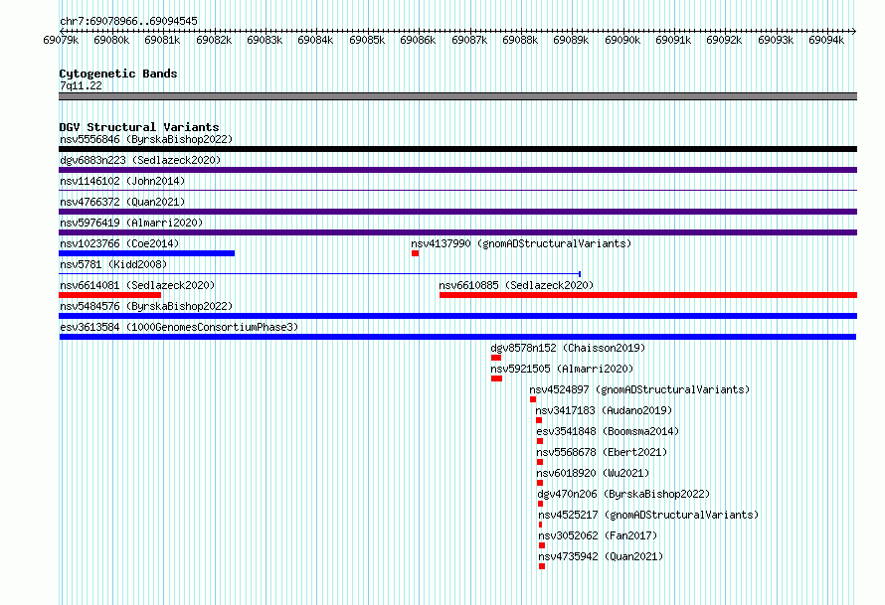Click the nsv6610885 (Sedlazeck2020) red bar
The image size is (885, 605).
pos(648,295)
